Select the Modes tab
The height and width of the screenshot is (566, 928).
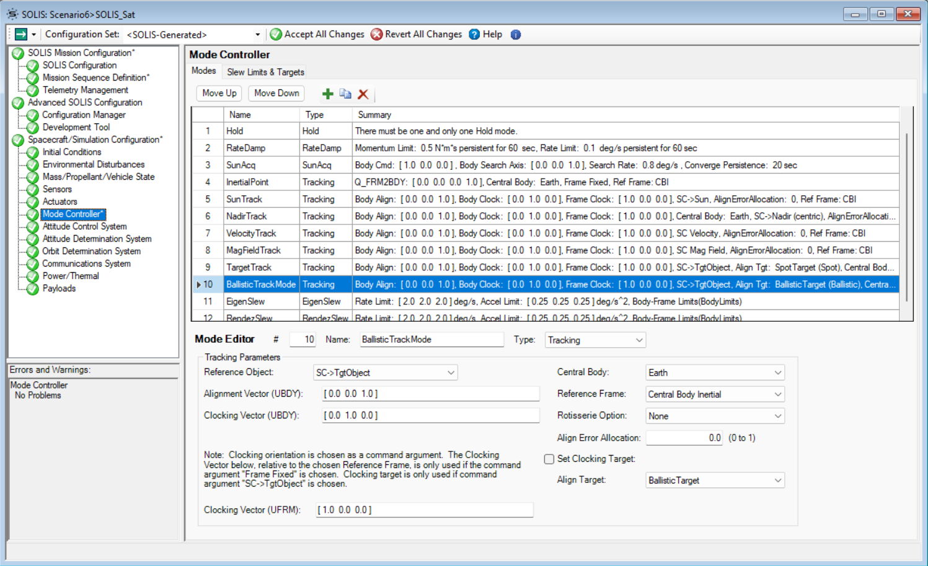click(203, 71)
